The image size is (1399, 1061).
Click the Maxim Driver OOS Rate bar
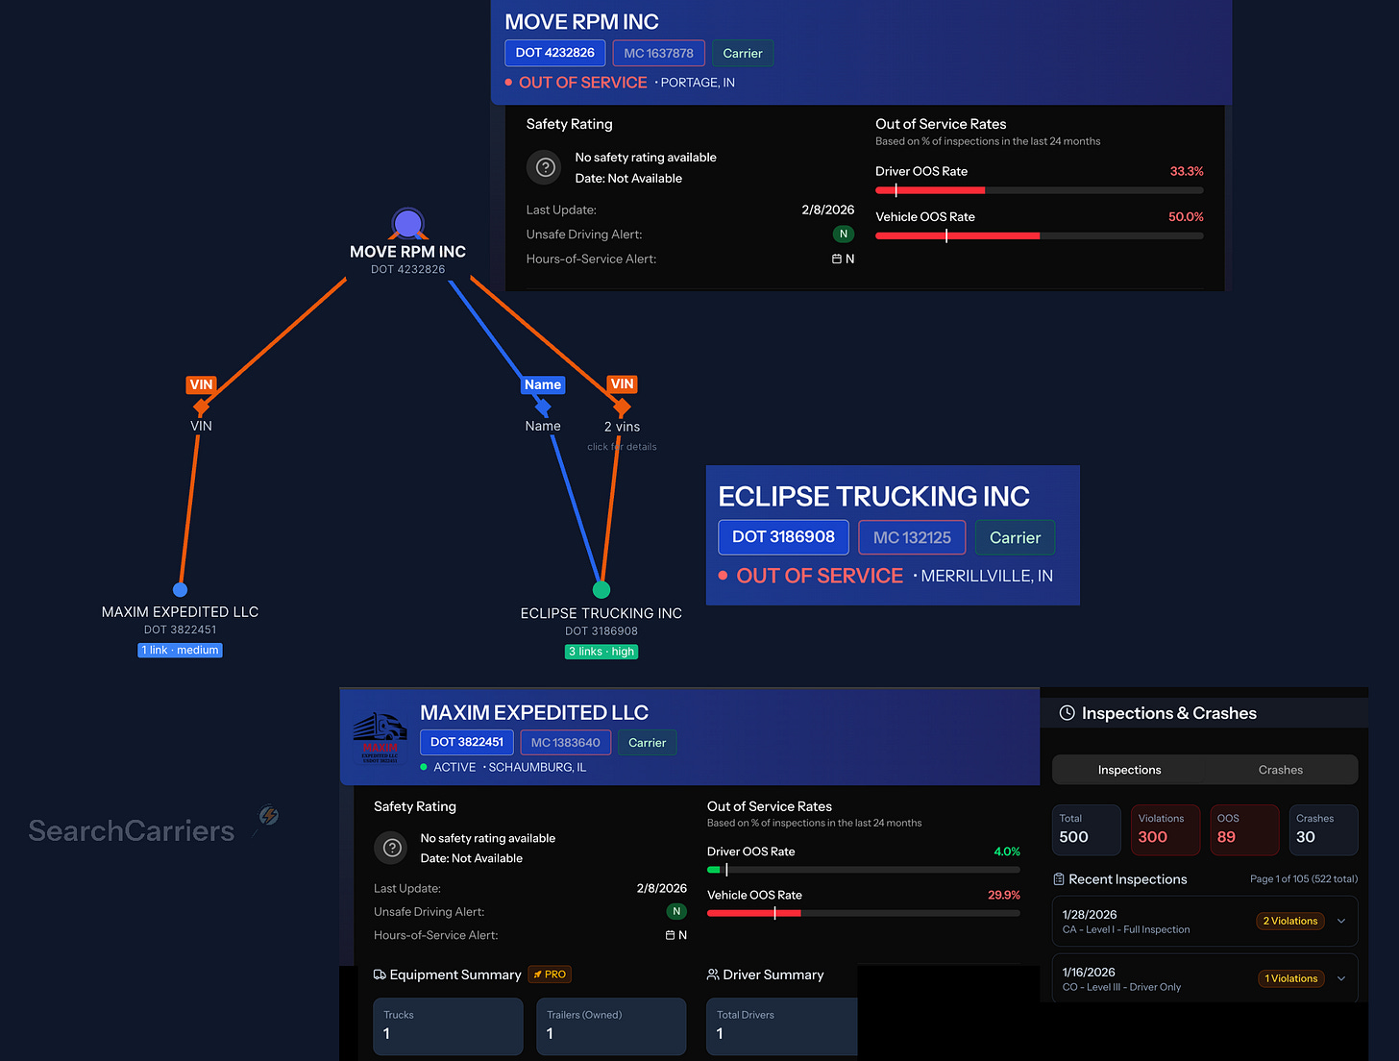pos(864,870)
